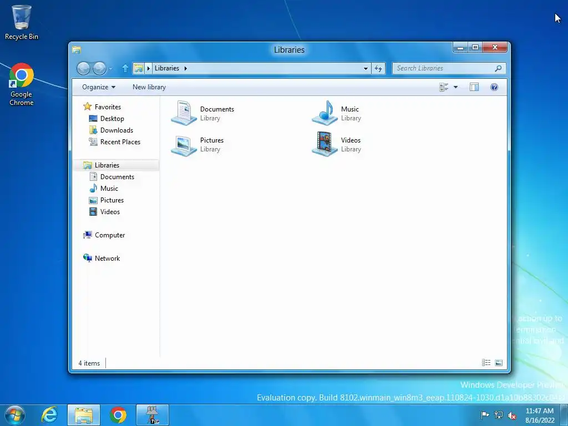The height and width of the screenshot is (426, 568).
Task: Open the recent locations dropdown beside Forward
Action: (110, 68)
